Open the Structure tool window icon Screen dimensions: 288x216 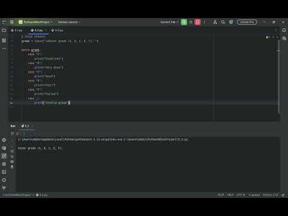[x=4, y=40]
